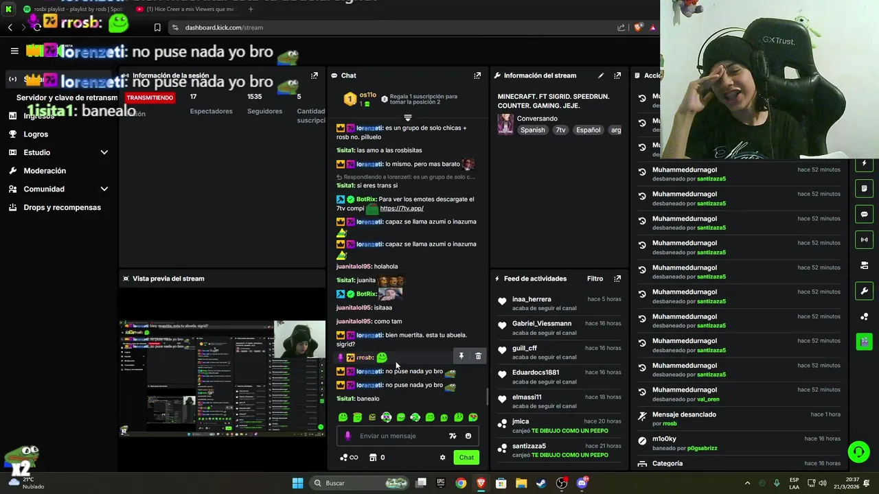Screen dimensions: 879x494
Task: Click the stream preview thumbnail
Action: click(222, 378)
